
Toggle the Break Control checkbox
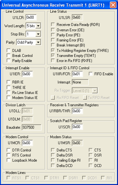[8, 56]
